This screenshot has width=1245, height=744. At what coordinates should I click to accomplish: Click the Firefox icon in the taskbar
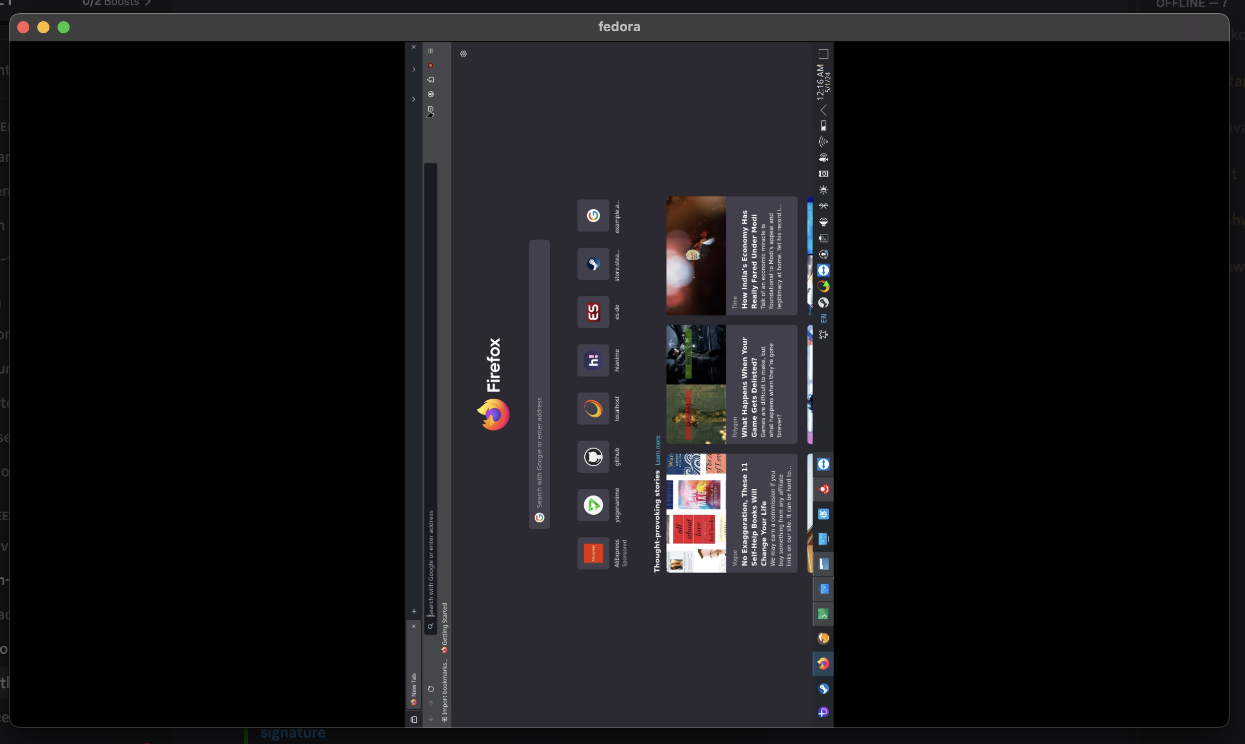point(823,663)
